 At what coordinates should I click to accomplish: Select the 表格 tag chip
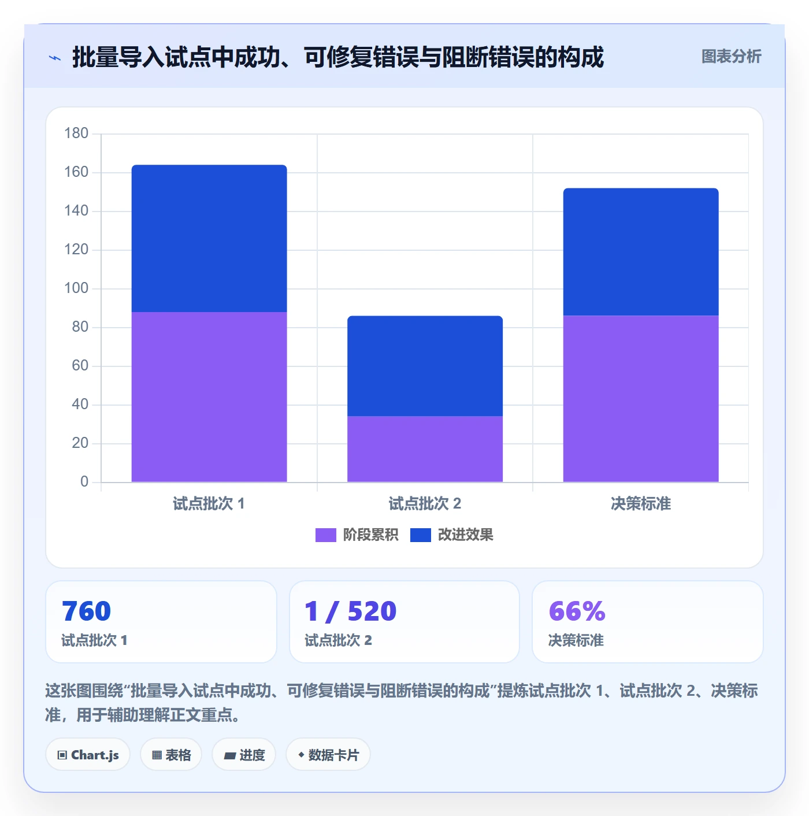pyautogui.click(x=171, y=755)
